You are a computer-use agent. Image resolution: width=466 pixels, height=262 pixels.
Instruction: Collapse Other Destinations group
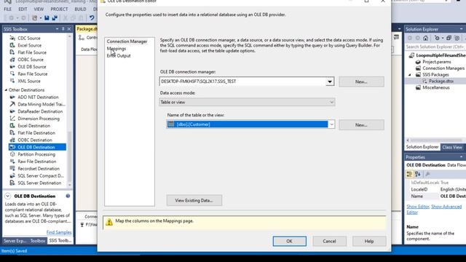(6, 90)
